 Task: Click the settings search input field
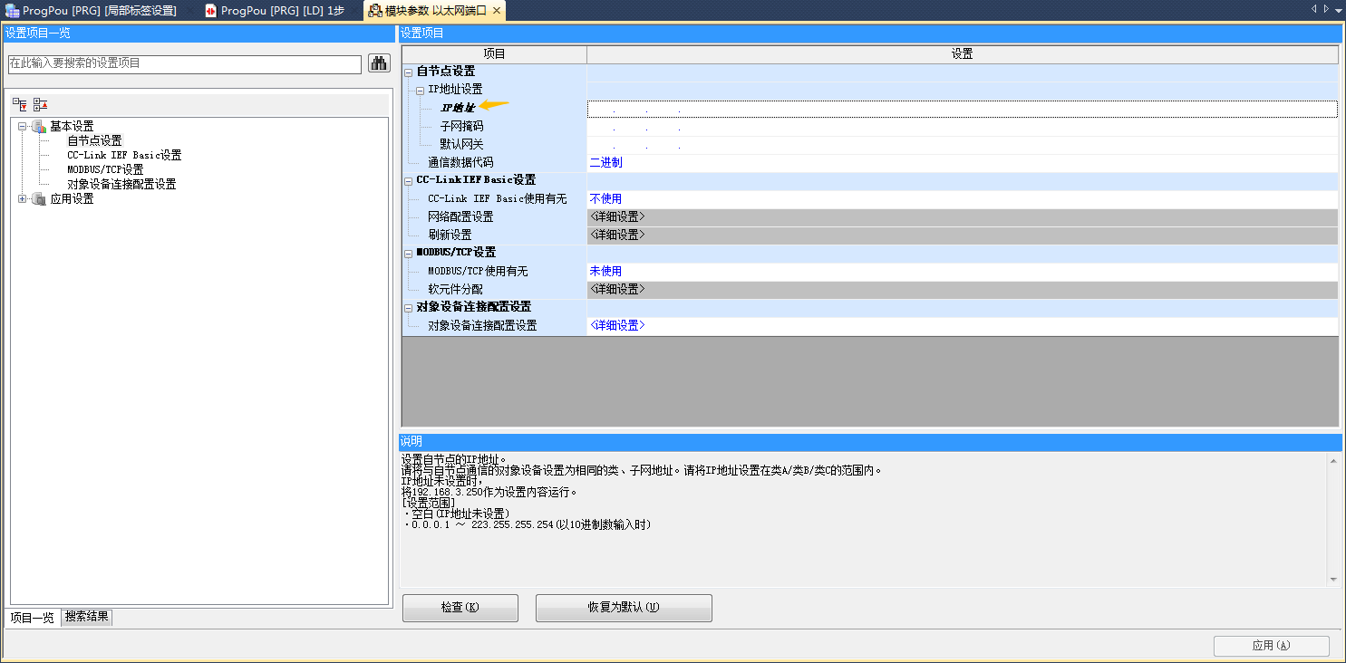click(x=184, y=63)
